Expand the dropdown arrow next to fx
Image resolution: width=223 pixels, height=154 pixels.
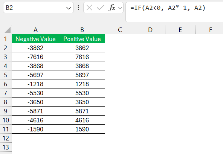coord(120,8)
